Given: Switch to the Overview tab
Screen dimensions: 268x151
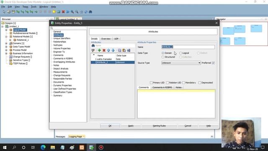Looking at the screenshot, I should 106,39.
